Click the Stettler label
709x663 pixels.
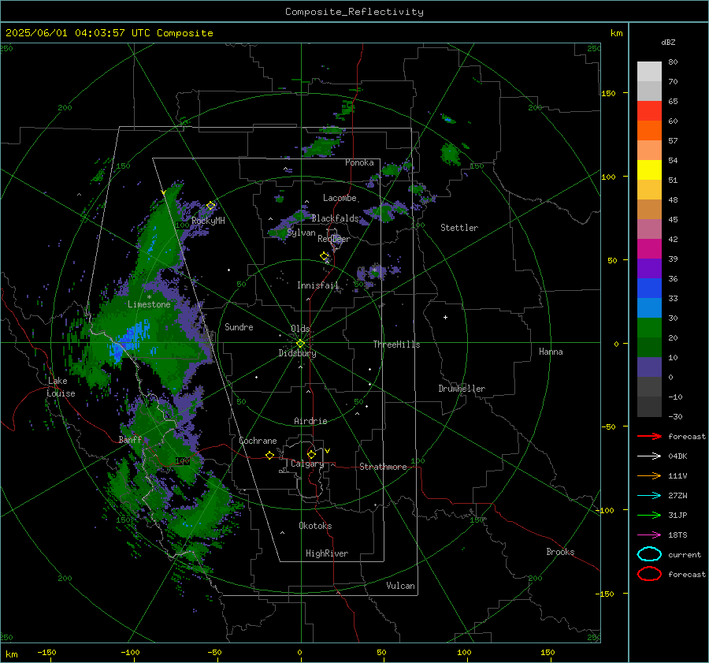(x=459, y=228)
